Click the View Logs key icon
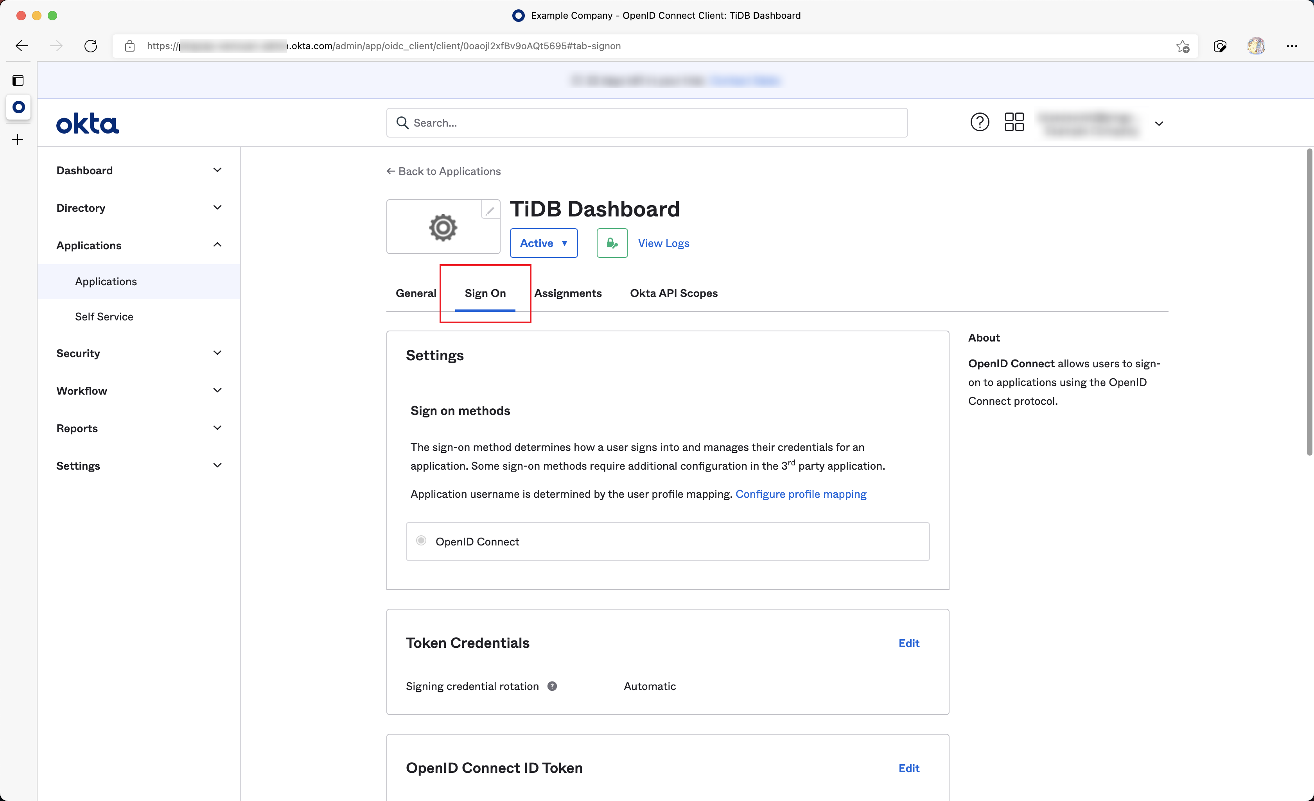1314x801 pixels. click(x=611, y=243)
